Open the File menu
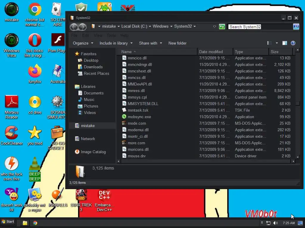 coord(74,36)
